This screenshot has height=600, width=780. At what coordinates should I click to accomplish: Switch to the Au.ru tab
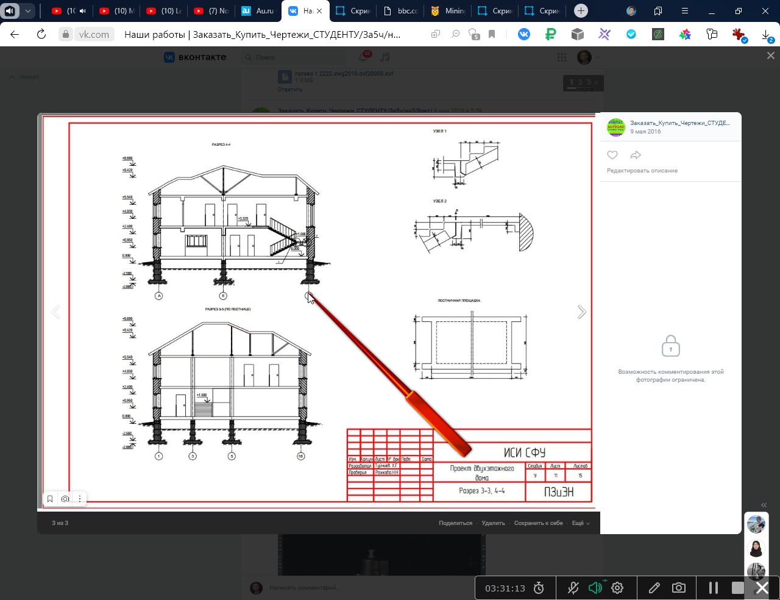(x=260, y=11)
